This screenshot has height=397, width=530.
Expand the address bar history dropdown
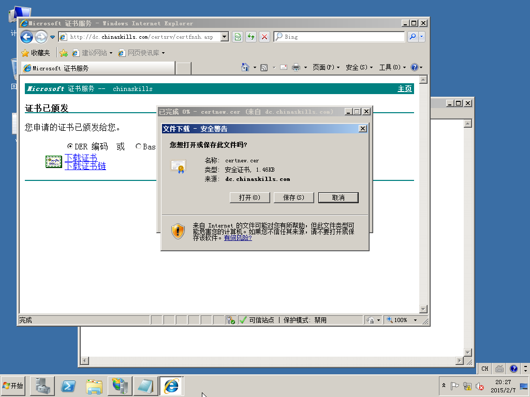tap(225, 37)
